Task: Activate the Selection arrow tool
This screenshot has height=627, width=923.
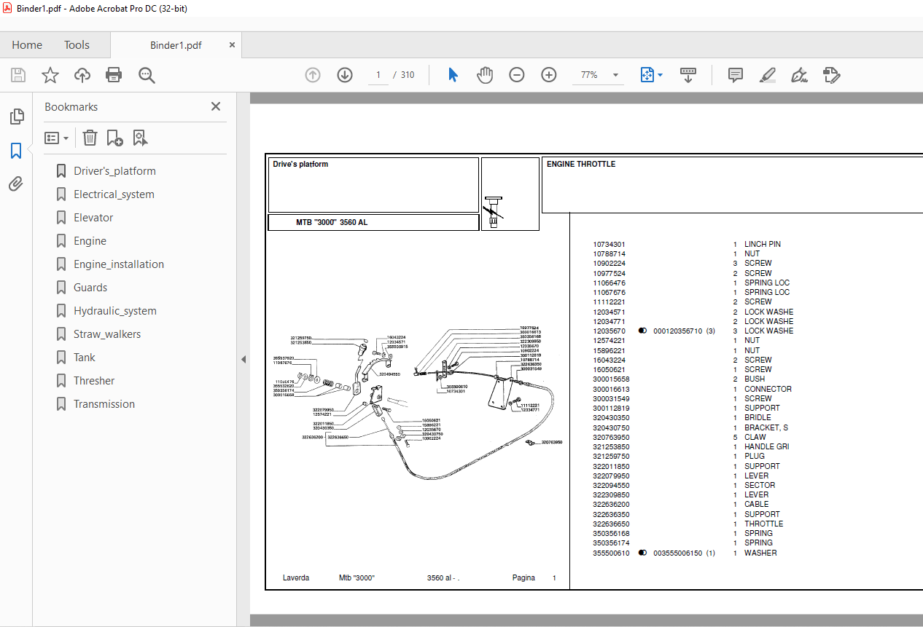Action: pyautogui.click(x=453, y=75)
